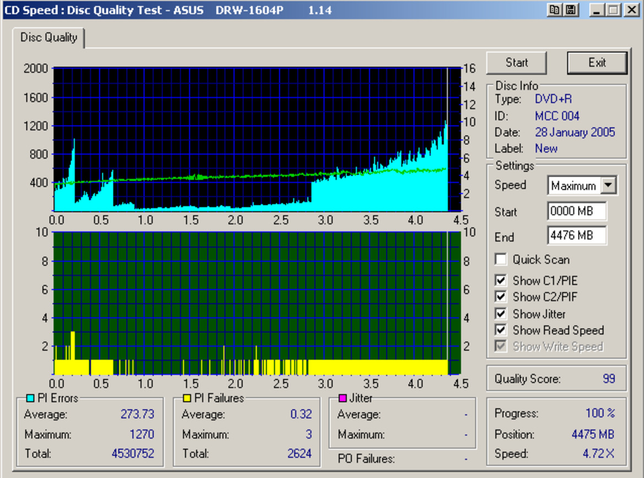Click the Maximum text in Speed combo box
This screenshot has height=478, width=644.
coord(573,186)
